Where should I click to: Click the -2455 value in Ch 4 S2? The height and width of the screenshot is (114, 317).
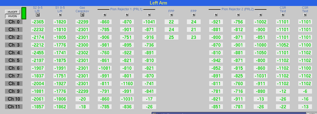pos(38,53)
